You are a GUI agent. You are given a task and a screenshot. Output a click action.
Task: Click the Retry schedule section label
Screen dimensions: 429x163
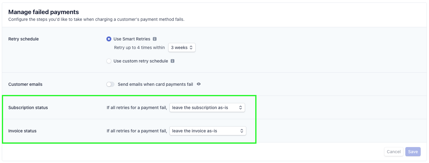tap(24, 39)
